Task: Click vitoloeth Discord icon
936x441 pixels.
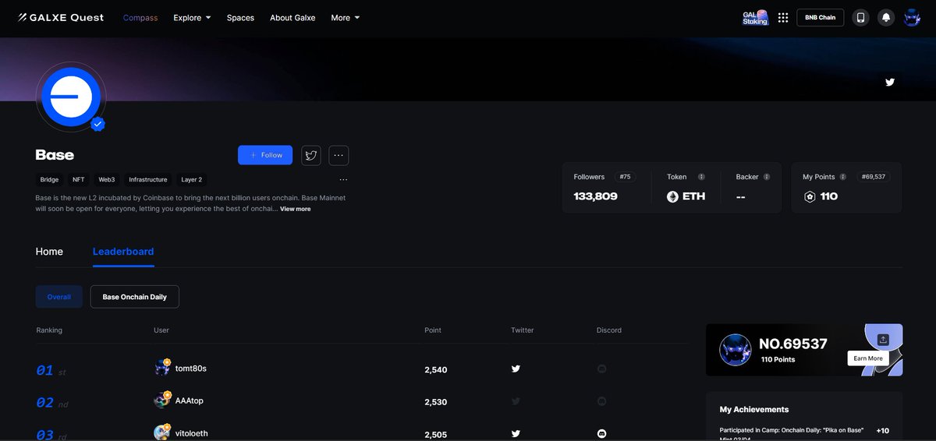Action: click(x=601, y=433)
